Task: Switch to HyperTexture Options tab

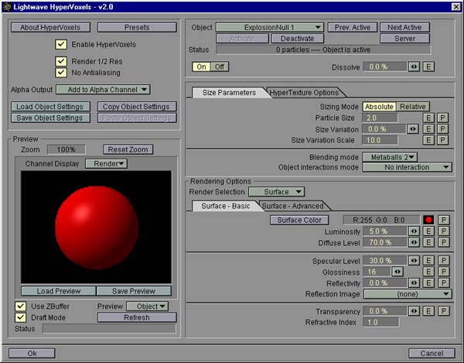Action: click(x=304, y=93)
